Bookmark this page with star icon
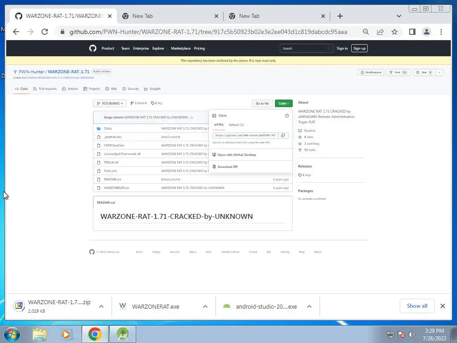Viewport: 457px width, 343px height. 395,32
